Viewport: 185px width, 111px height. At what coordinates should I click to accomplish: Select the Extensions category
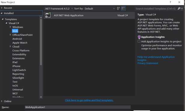[x=18, y=58]
